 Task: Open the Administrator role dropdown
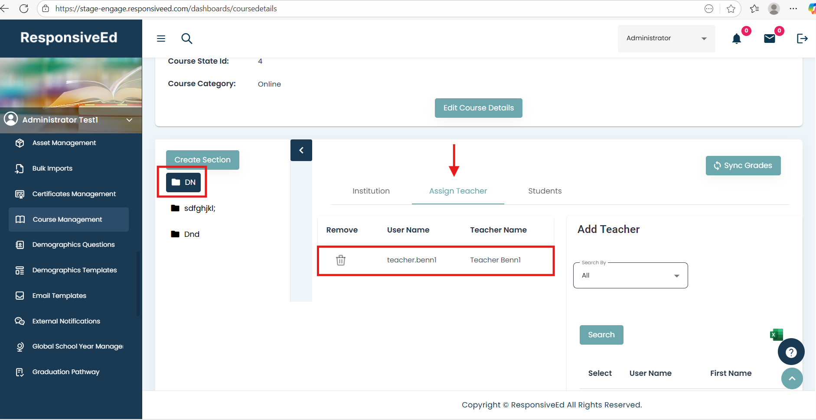pos(666,39)
